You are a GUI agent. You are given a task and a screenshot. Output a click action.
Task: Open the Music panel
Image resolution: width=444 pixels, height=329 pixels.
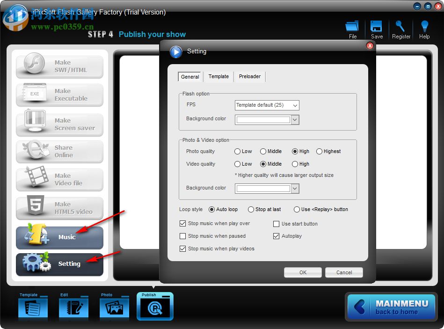click(x=59, y=238)
